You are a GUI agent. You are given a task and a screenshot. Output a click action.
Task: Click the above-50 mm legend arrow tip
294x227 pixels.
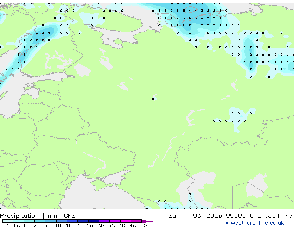pos(147,221)
